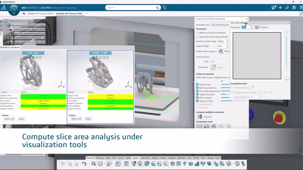Enable Allow out of bound orientation
This screenshot has height=170, width=303.
click(x=197, y=33)
